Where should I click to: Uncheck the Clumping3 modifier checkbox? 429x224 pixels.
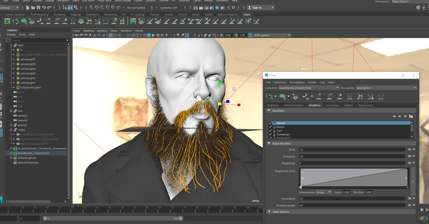point(270,134)
